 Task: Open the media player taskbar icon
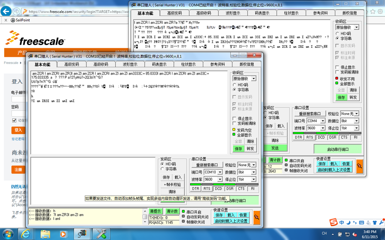pos(63,234)
